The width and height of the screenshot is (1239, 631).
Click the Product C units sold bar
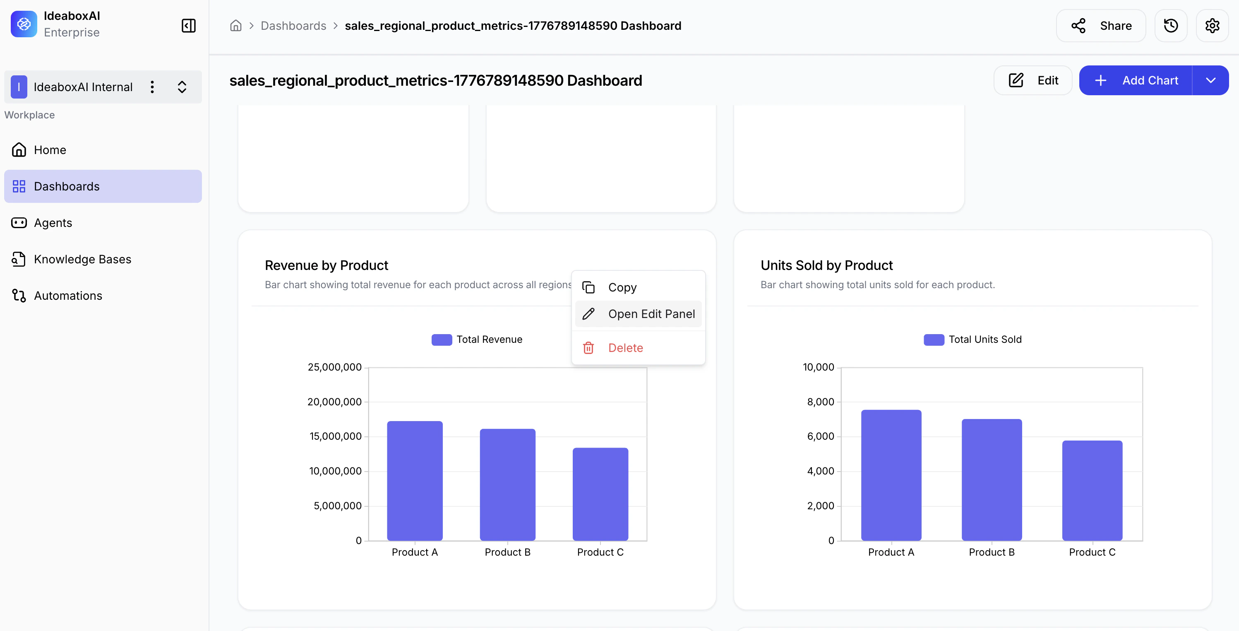[1093, 491]
